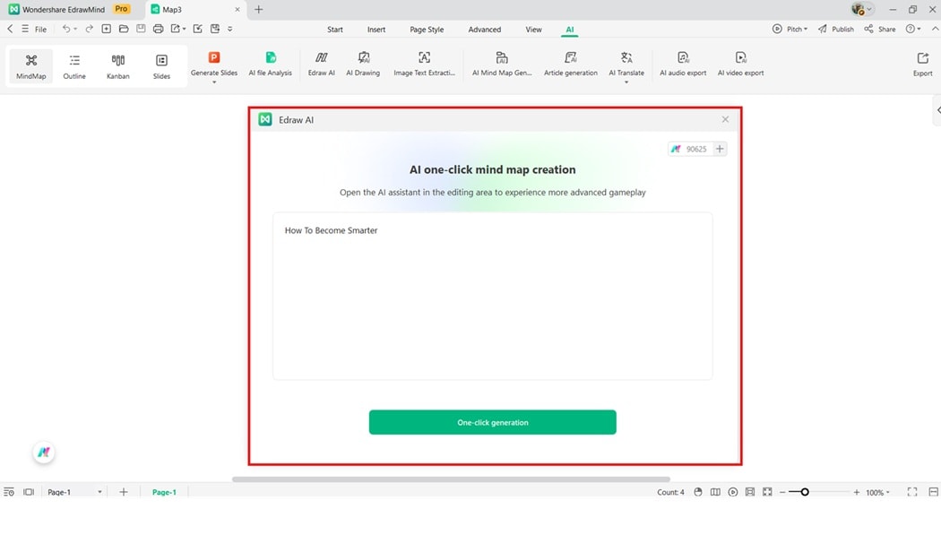Open Kanban view
This screenshot has width=941, height=535.
(117, 65)
